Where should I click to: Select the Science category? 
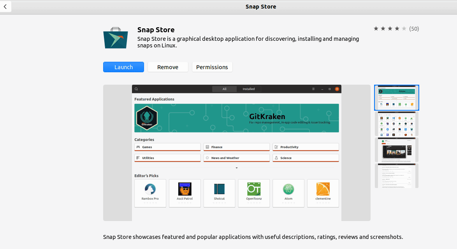[306, 158]
